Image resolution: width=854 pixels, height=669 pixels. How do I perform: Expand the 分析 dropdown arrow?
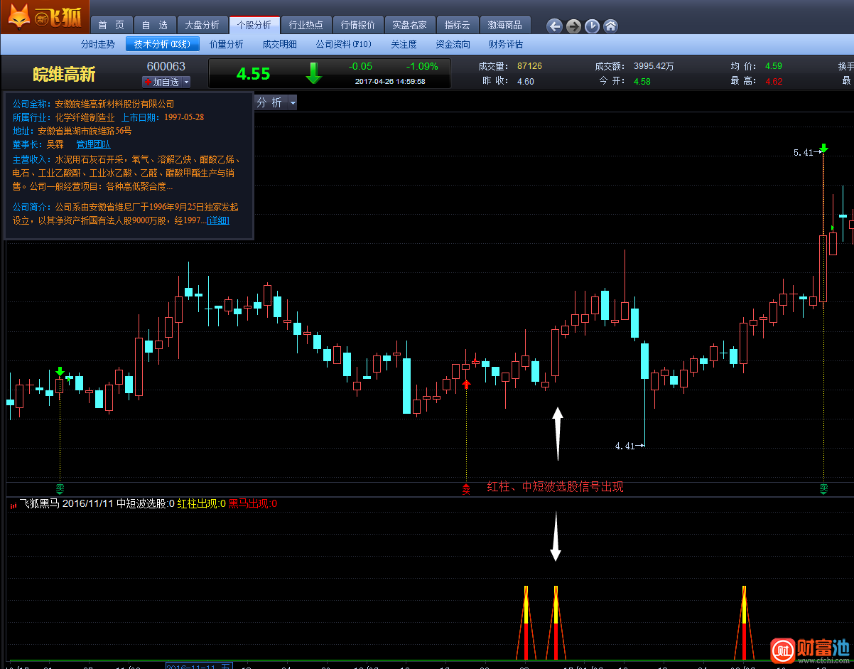(x=292, y=103)
